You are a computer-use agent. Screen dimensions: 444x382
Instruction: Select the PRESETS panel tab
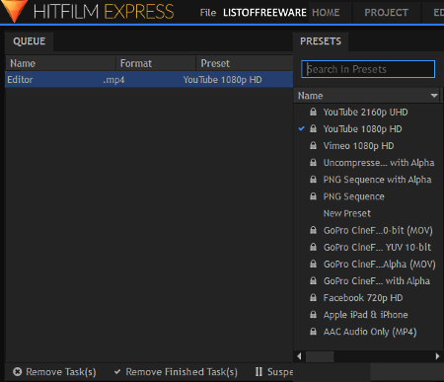[x=321, y=41]
